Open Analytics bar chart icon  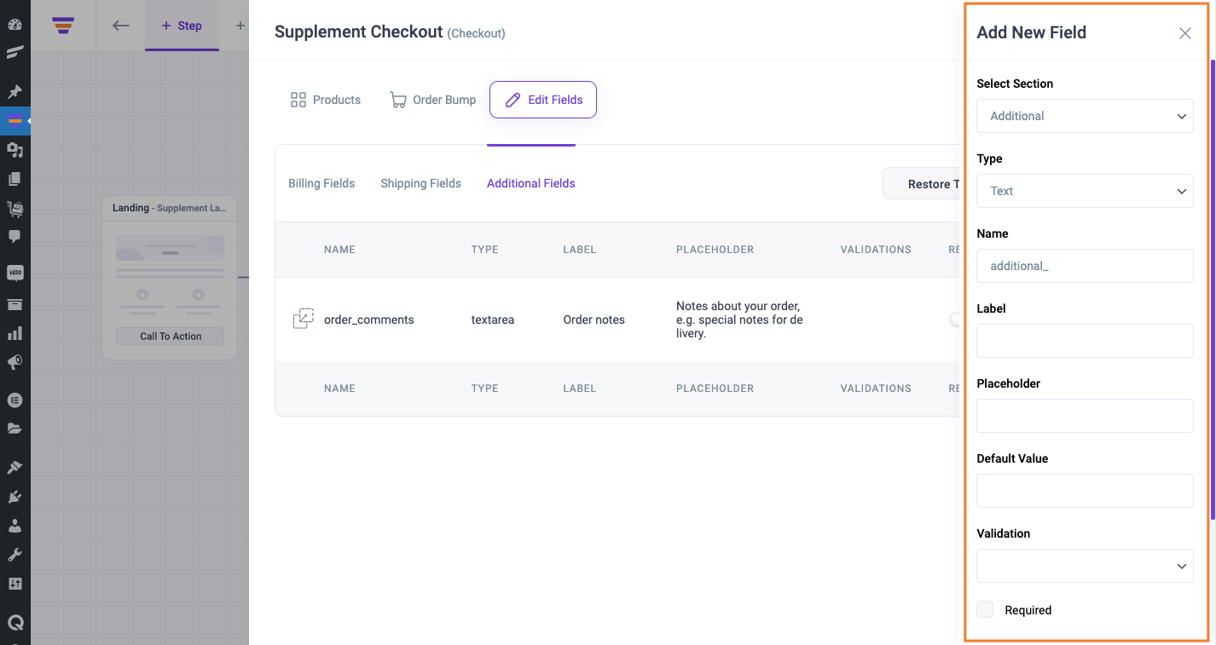point(14,333)
